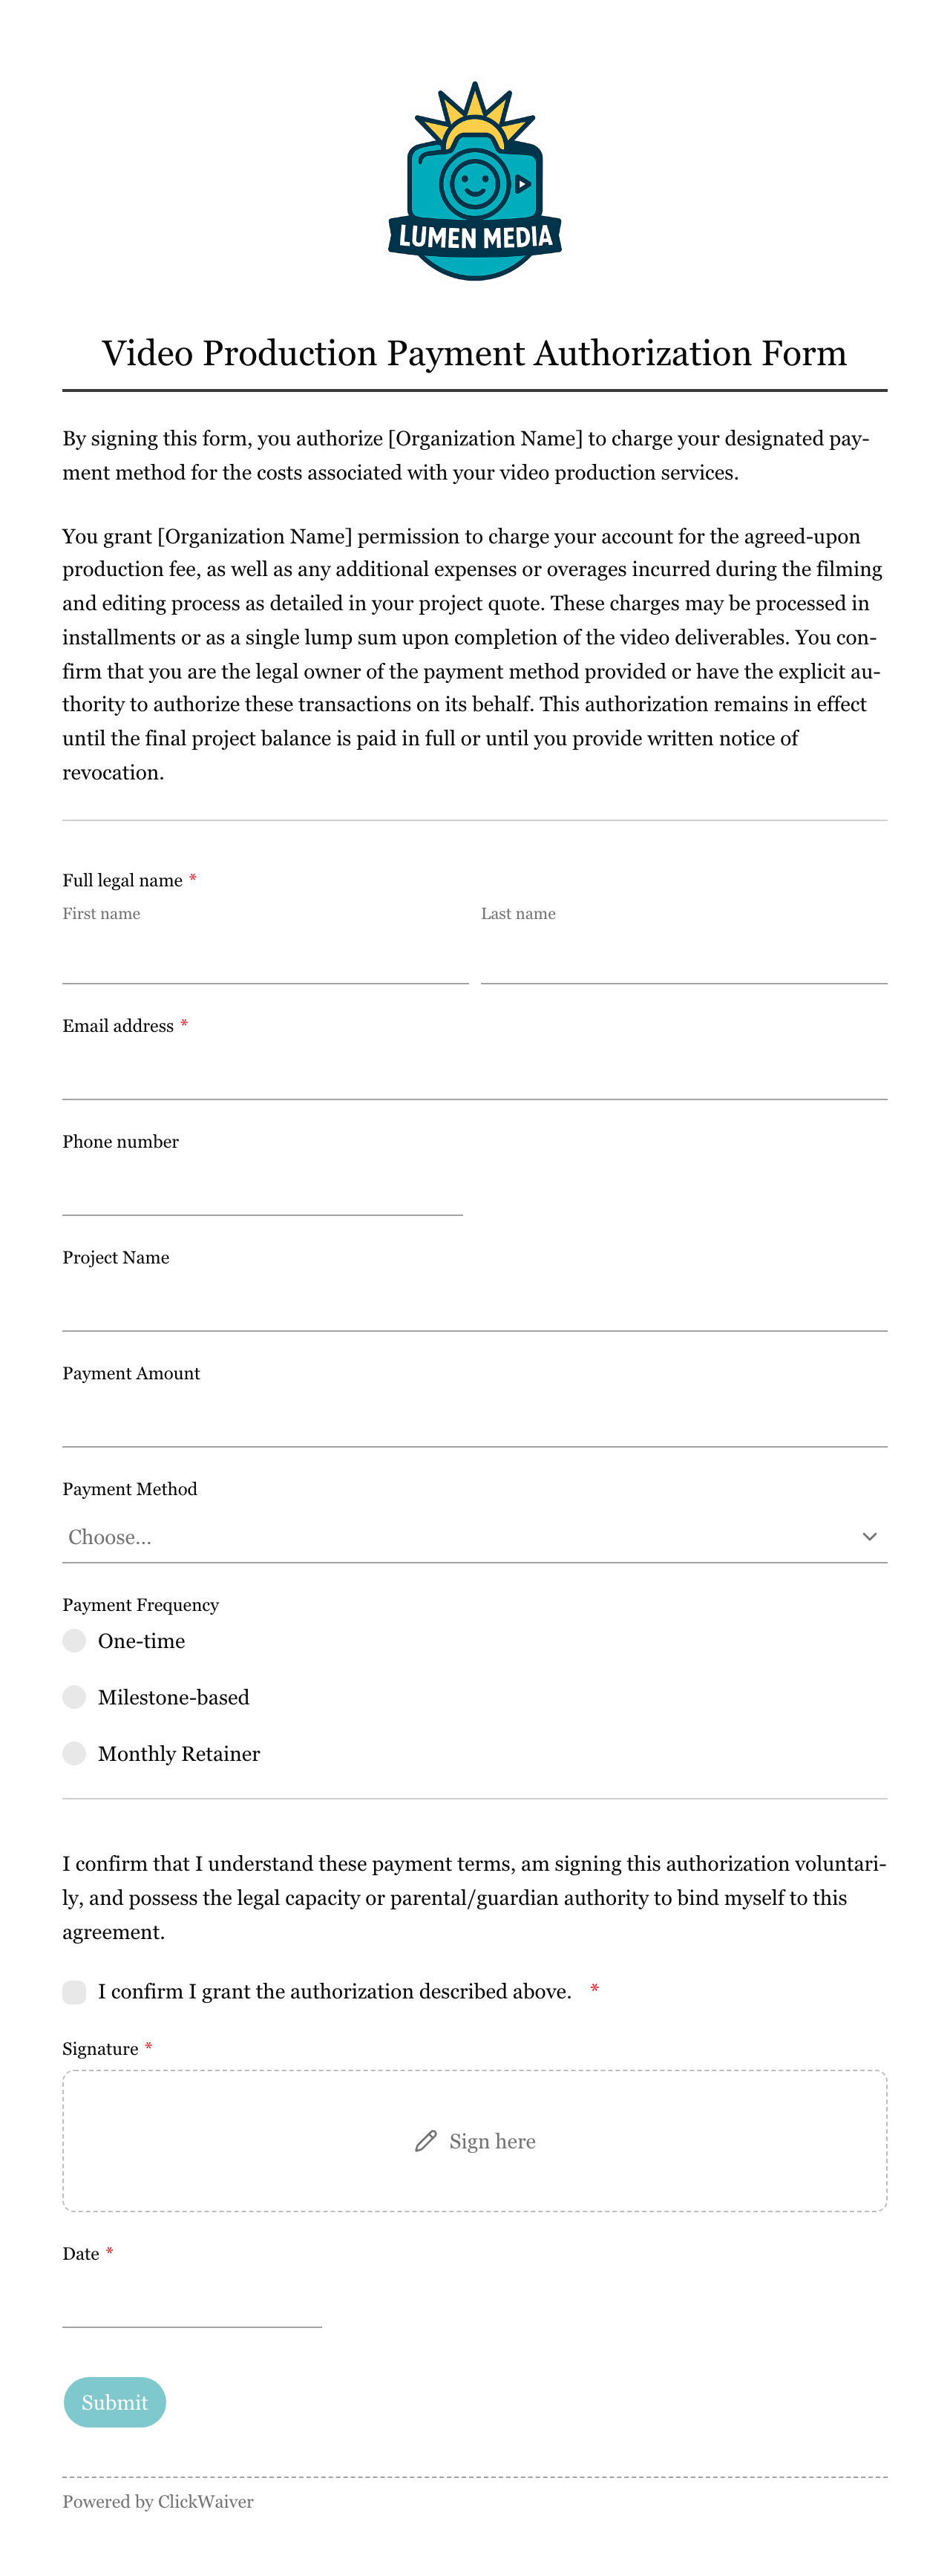Viewport: 950px width, 2576px height.
Task: Click the Monthly Retainer label text
Action: (x=179, y=1753)
